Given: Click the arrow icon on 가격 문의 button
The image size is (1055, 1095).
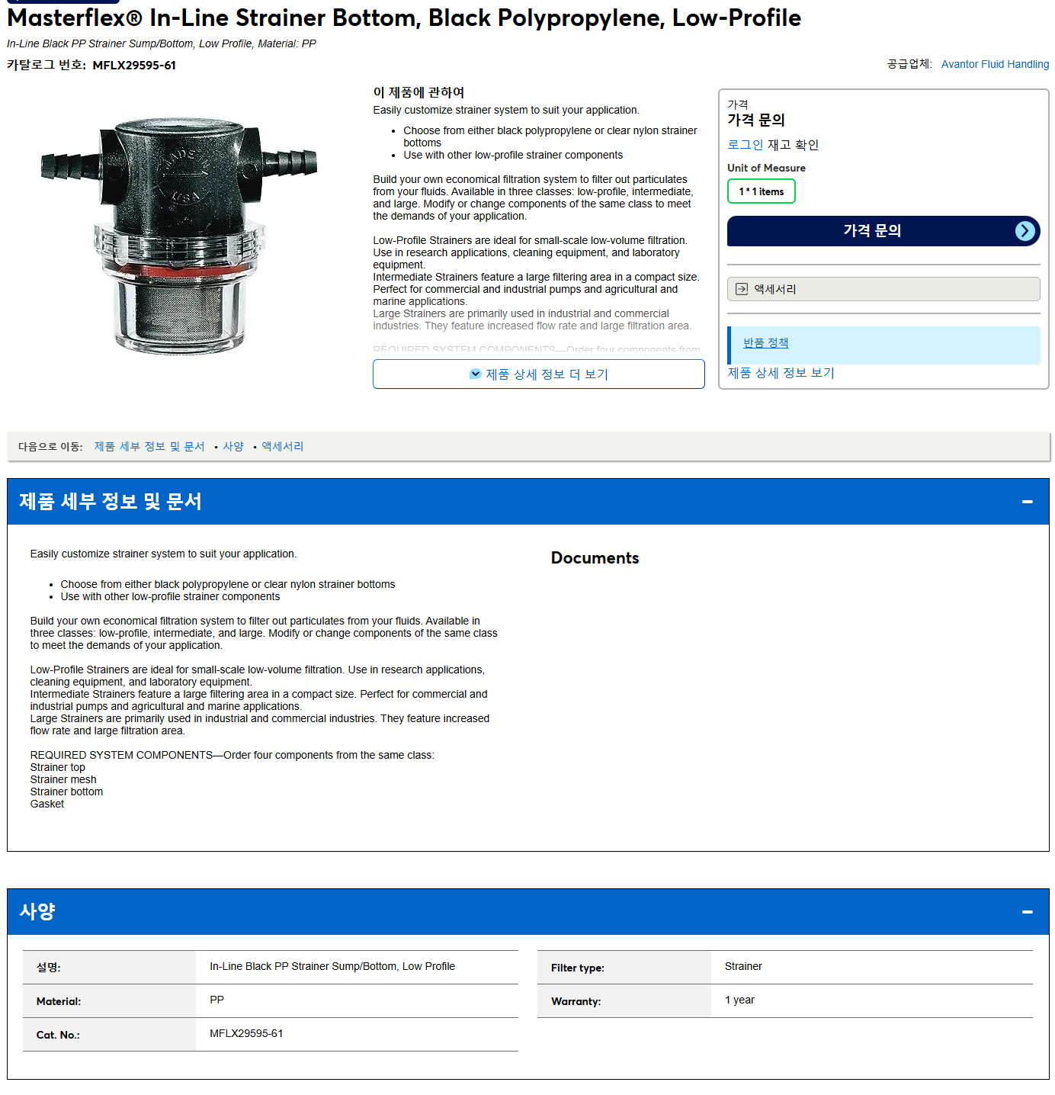Looking at the screenshot, I should pyautogui.click(x=1025, y=231).
